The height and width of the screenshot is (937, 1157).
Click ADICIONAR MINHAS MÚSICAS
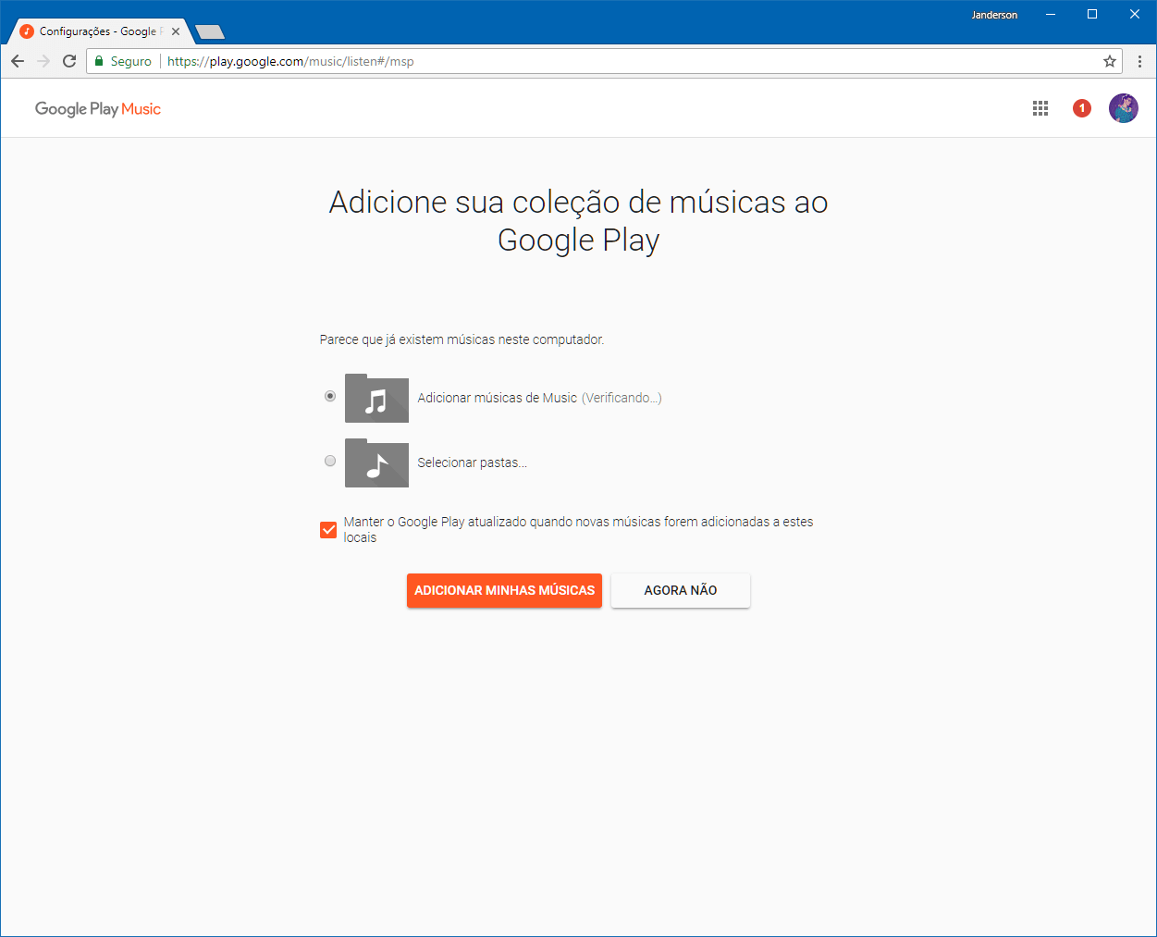[x=504, y=590]
